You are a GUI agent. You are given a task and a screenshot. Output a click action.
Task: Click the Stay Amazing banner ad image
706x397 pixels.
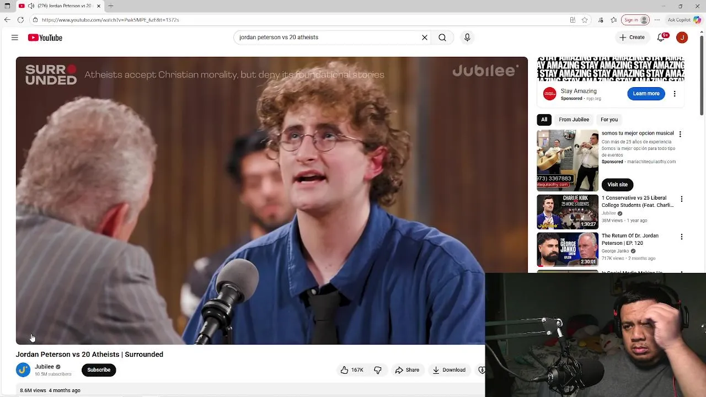[611, 69]
